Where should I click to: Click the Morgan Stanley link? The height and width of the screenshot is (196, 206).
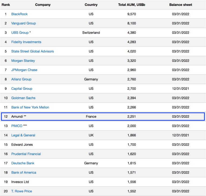point(23,61)
